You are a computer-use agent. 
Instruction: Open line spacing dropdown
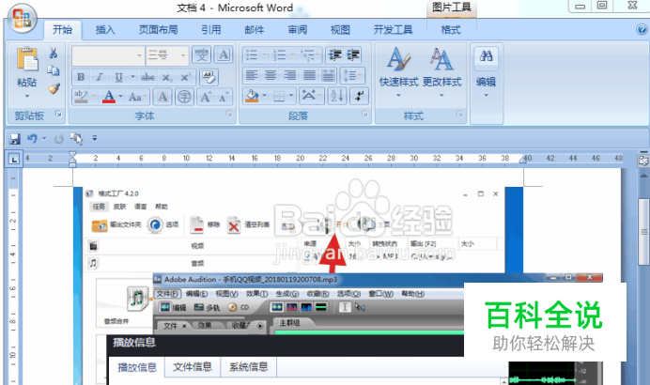tap(352, 75)
